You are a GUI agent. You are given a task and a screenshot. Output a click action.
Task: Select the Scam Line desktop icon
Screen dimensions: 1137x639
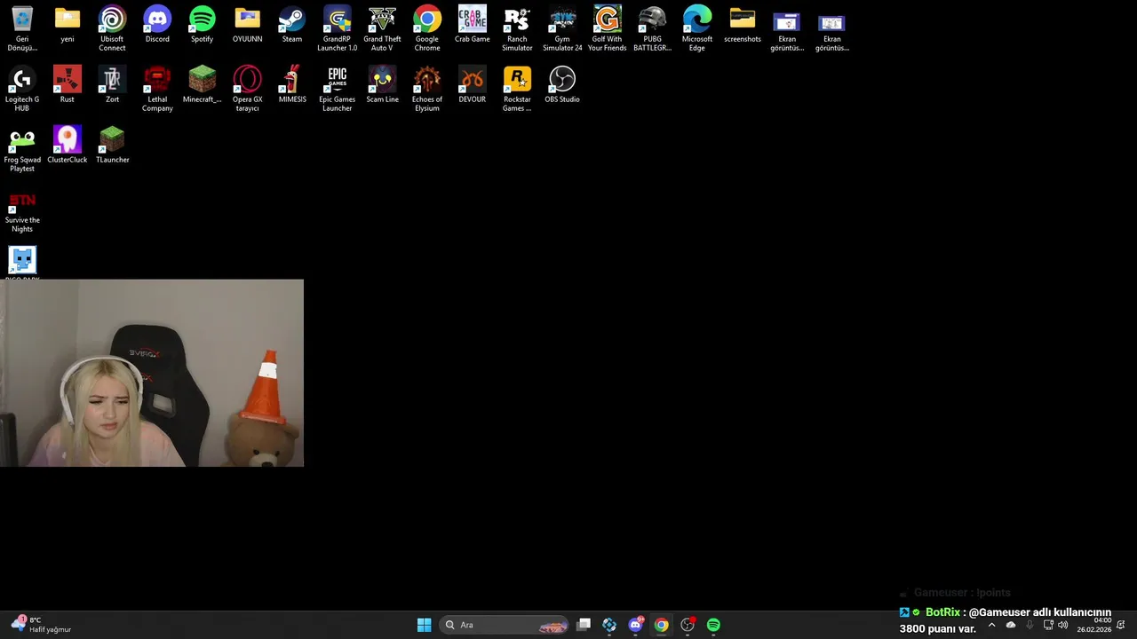[x=382, y=85]
